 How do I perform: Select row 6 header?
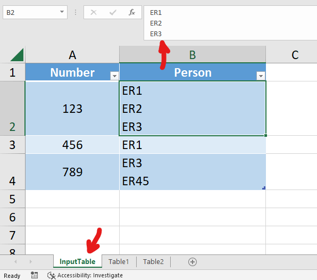tap(12, 217)
